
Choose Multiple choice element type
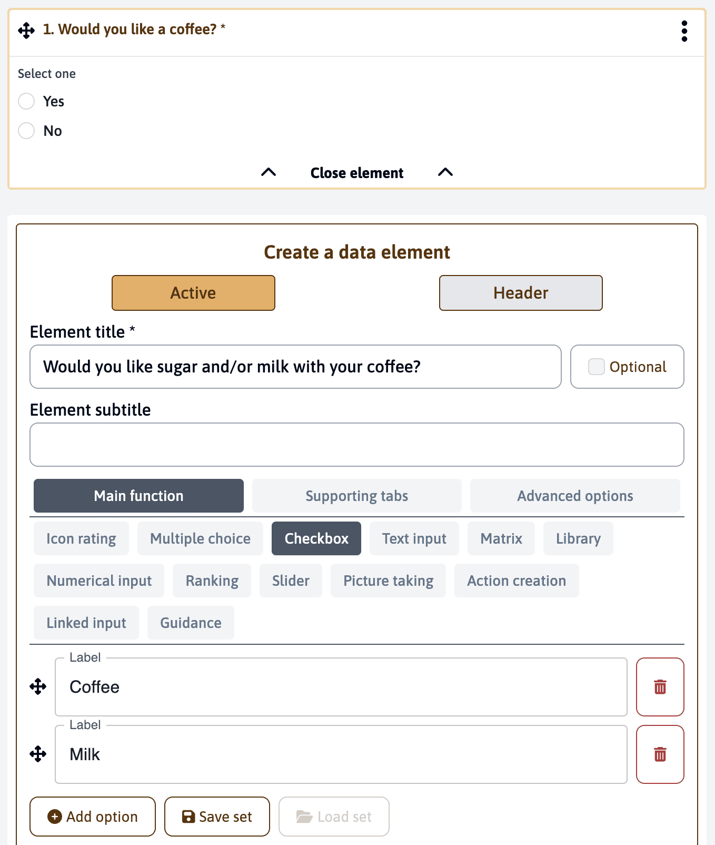tap(200, 538)
